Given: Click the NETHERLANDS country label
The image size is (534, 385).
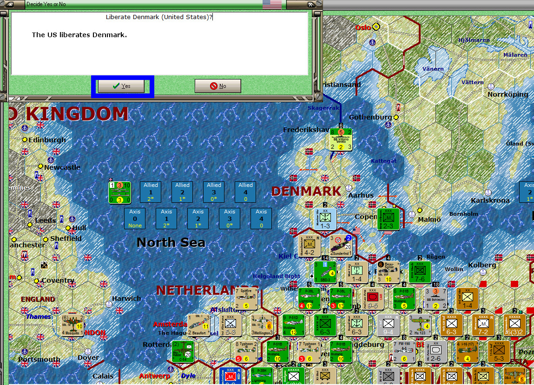Looking at the screenshot, I should coord(207,290).
